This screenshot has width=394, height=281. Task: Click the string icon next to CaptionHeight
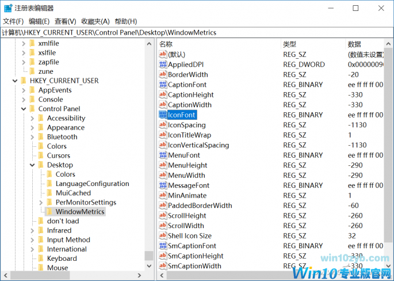point(163,94)
